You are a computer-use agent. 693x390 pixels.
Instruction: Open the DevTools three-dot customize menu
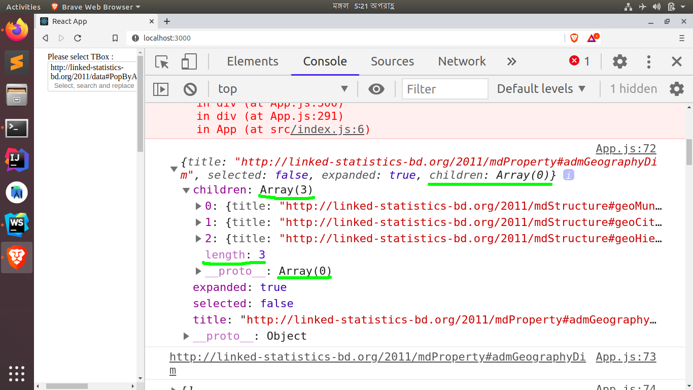point(649,61)
